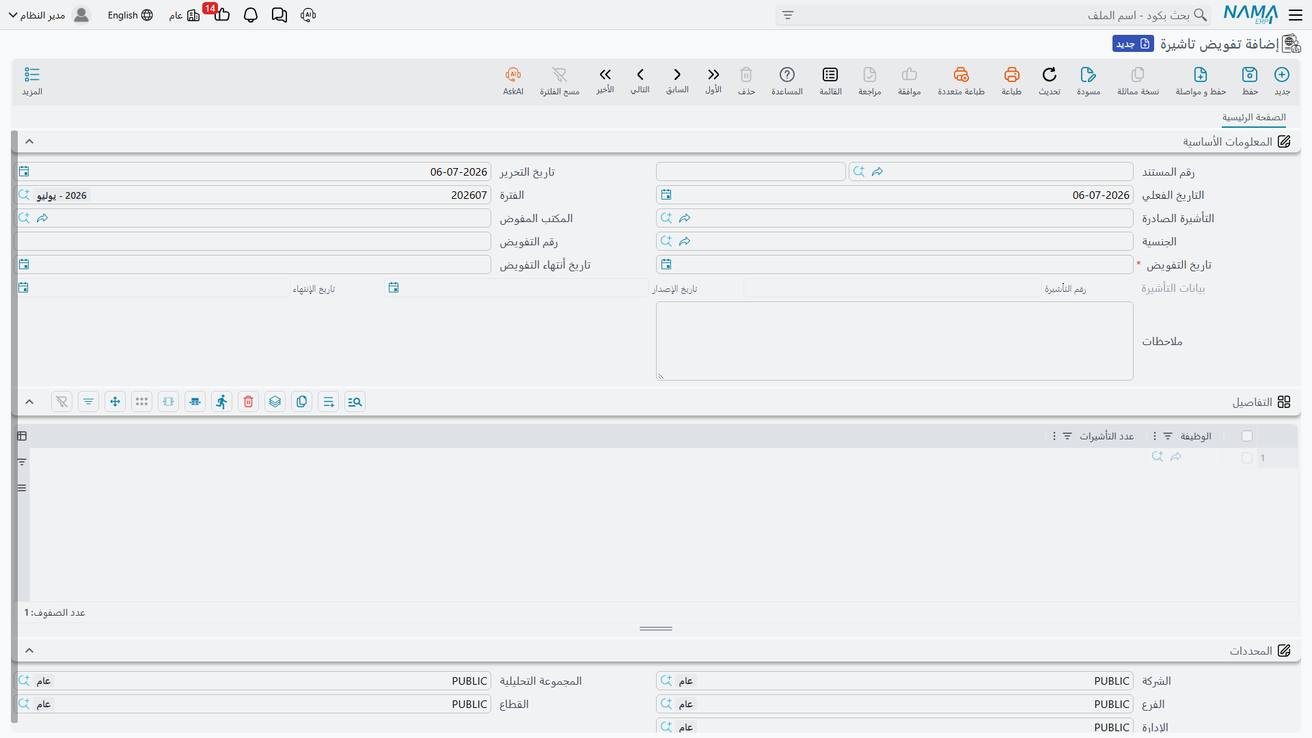Toggle the select-all checkbox in details grid header

[x=1247, y=436]
